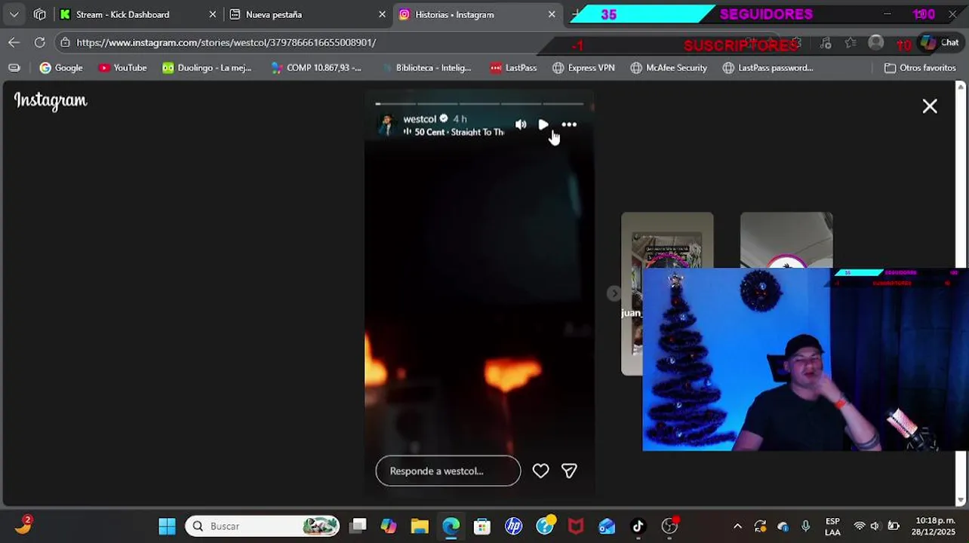Click the Buscar taskbar search box
This screenshot has width=969, height=543.
coord(262,526)
